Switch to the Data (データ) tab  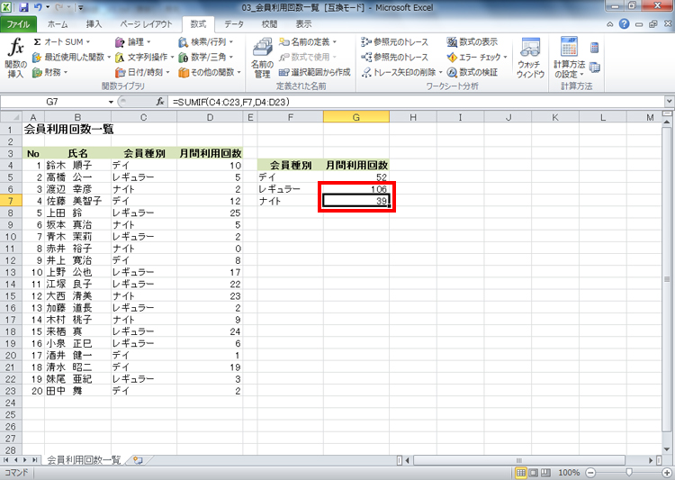tap(234, 24)
